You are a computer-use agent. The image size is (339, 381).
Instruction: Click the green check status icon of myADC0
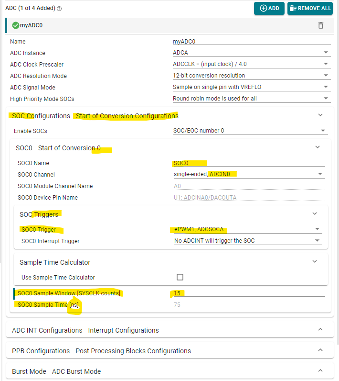tap(15, 25)
